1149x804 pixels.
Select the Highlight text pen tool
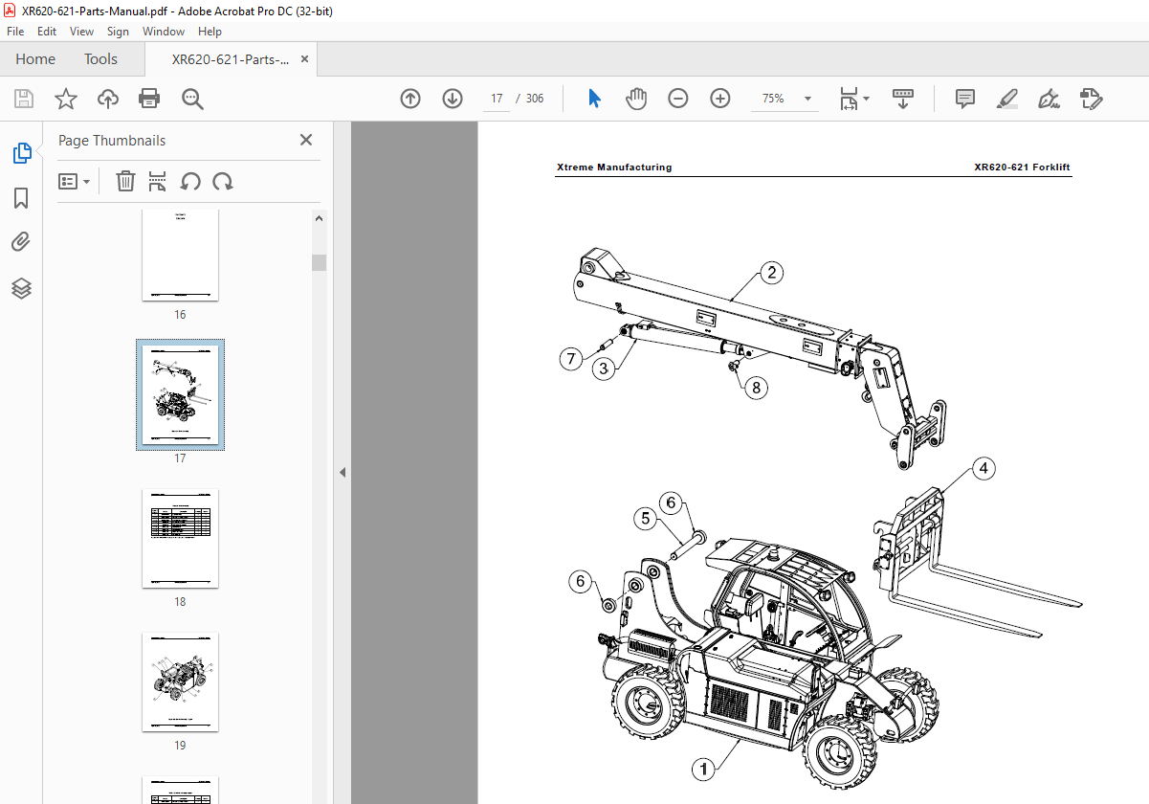[x=1006, y=99]
